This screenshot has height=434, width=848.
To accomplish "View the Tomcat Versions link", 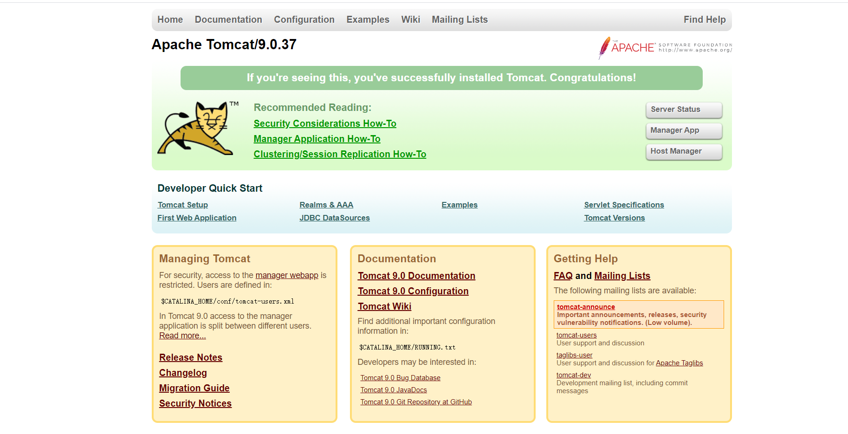I will coord(615,218).
